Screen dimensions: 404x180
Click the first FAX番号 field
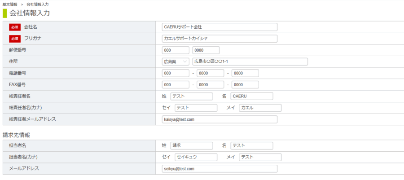176,84
